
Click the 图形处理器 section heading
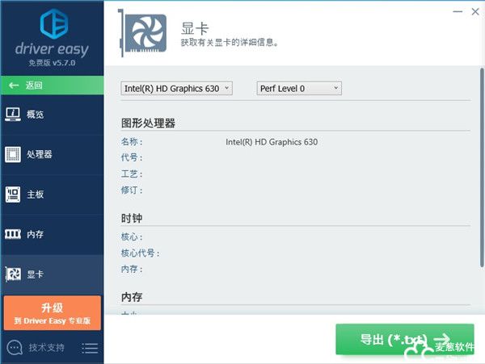(148, 123)
